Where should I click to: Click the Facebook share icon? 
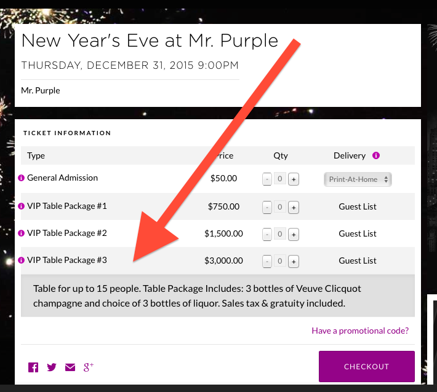pos(33,367)
